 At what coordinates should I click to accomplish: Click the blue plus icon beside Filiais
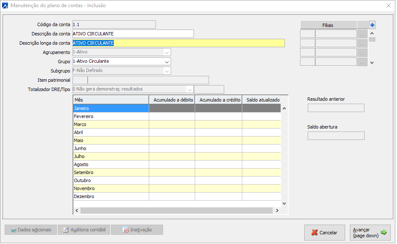click(x=372, y=25)
